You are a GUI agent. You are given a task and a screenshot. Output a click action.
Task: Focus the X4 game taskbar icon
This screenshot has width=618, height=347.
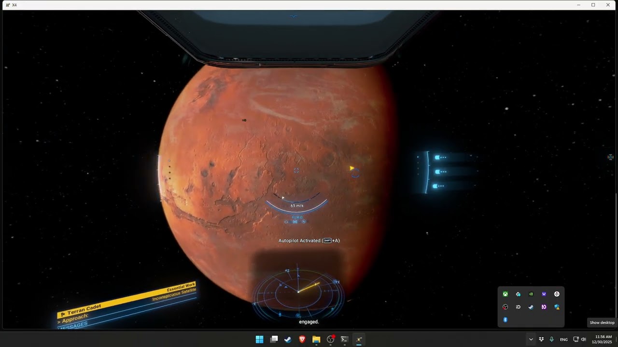tap(359, 339)
